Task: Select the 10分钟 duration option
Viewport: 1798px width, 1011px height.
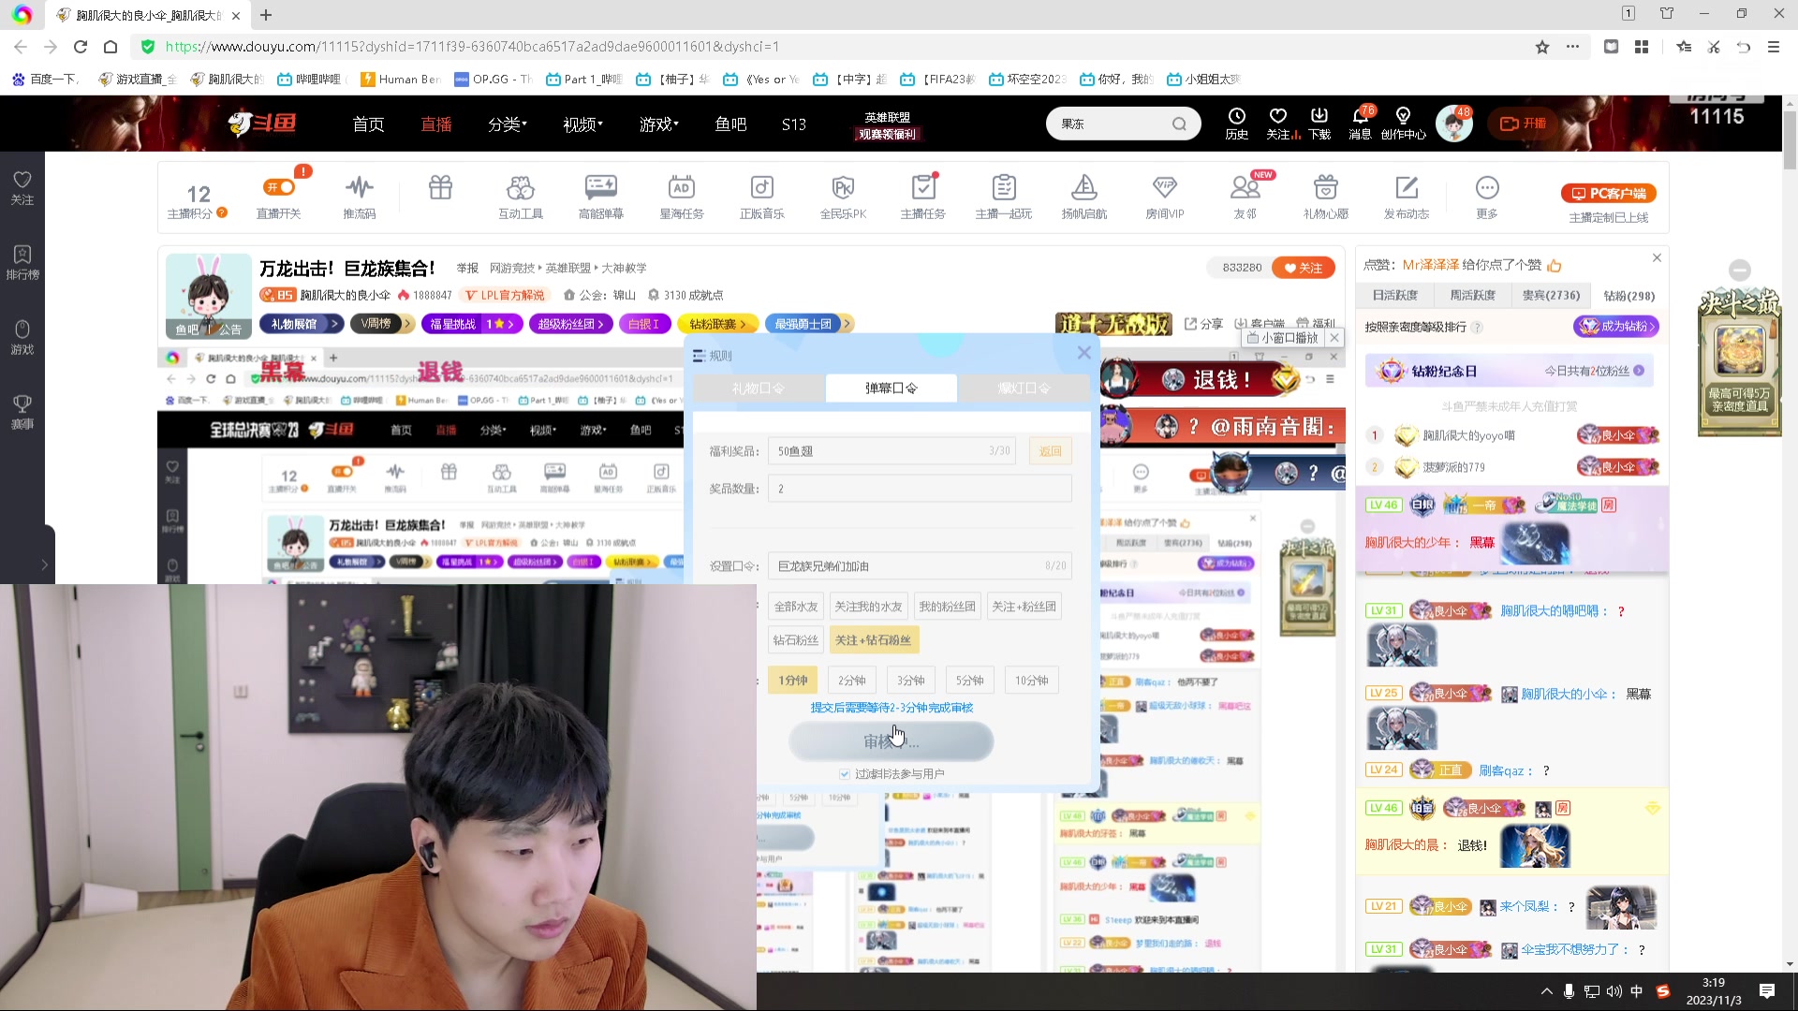Action: [1032, 681]
